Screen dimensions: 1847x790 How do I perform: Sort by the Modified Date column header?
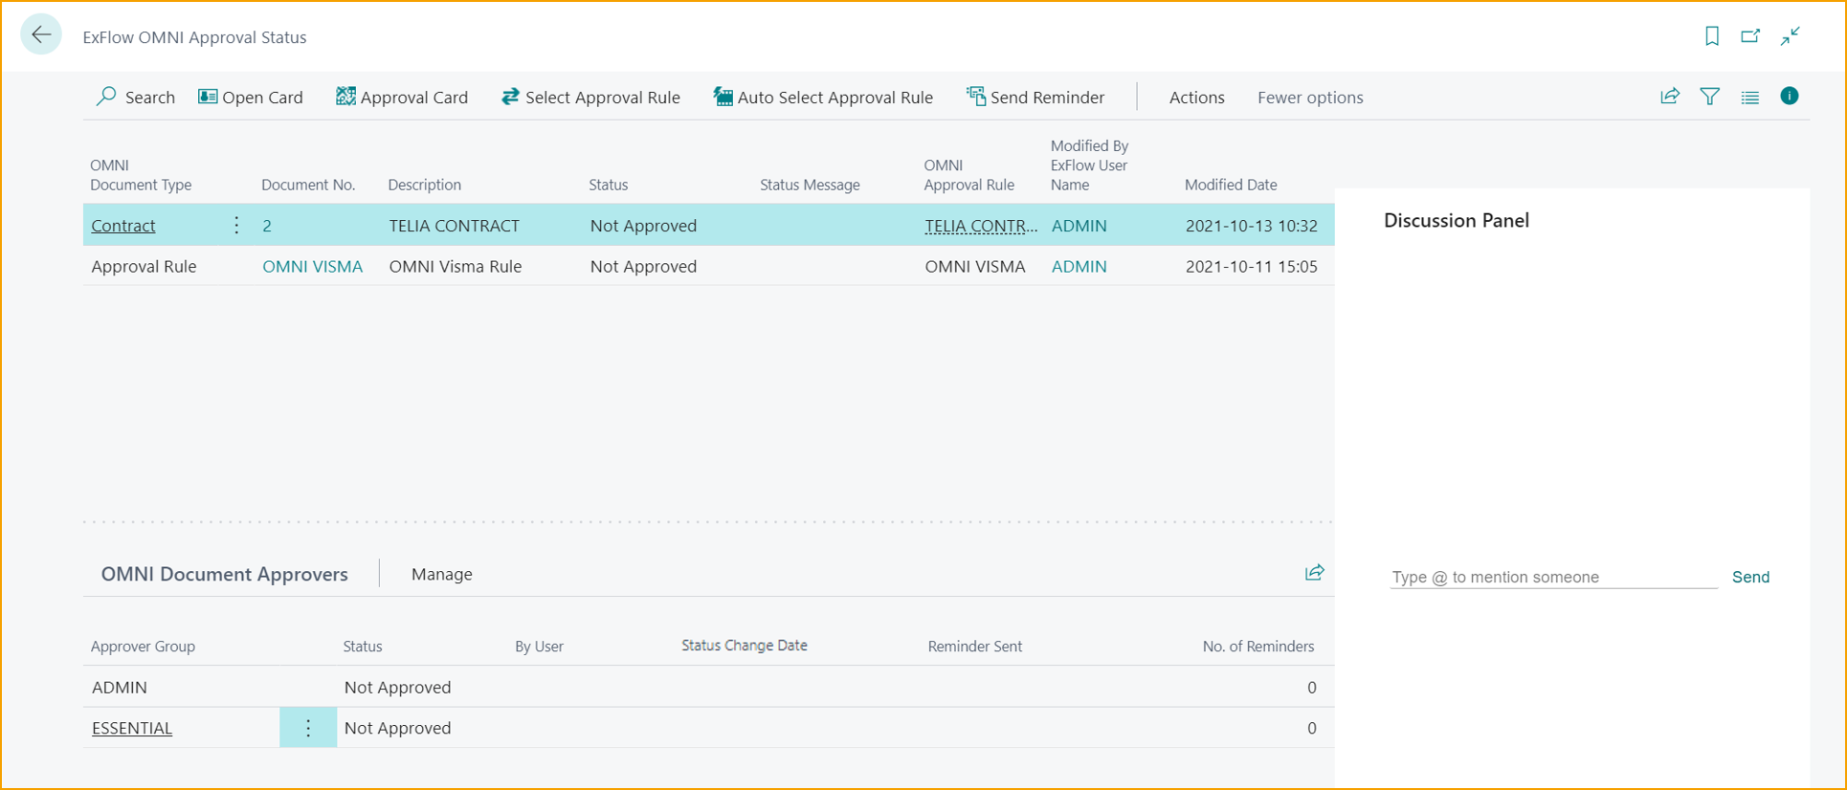[1231, 185]
